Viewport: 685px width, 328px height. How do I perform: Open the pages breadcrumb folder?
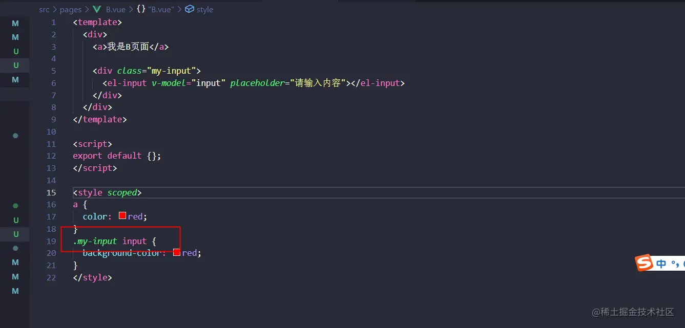coord(71,10)
